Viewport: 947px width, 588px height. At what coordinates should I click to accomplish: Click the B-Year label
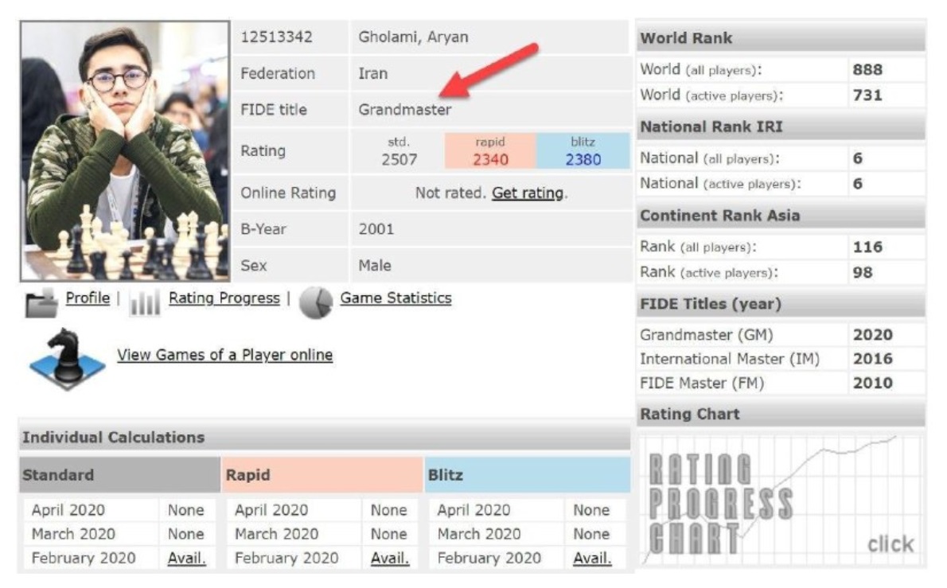pyautogui.click(x=263, y=229)
